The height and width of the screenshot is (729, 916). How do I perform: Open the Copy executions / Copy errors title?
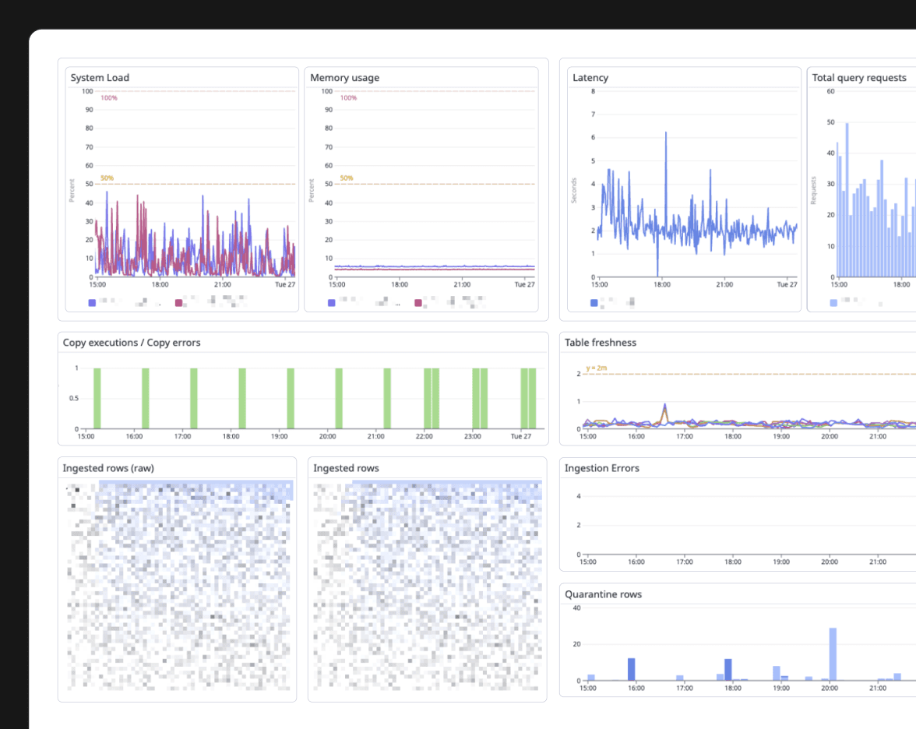(132, 343)
